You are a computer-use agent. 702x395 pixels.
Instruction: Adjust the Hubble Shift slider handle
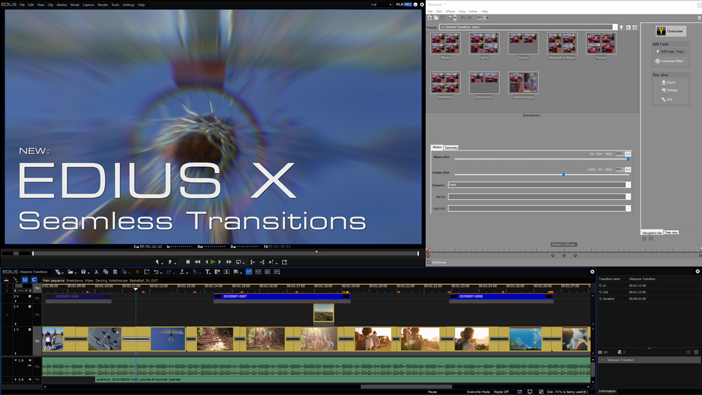563,174
